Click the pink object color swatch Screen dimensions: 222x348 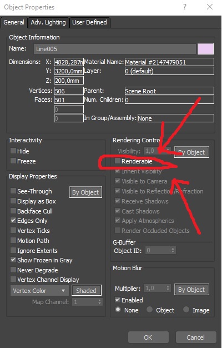coord(205,49)
